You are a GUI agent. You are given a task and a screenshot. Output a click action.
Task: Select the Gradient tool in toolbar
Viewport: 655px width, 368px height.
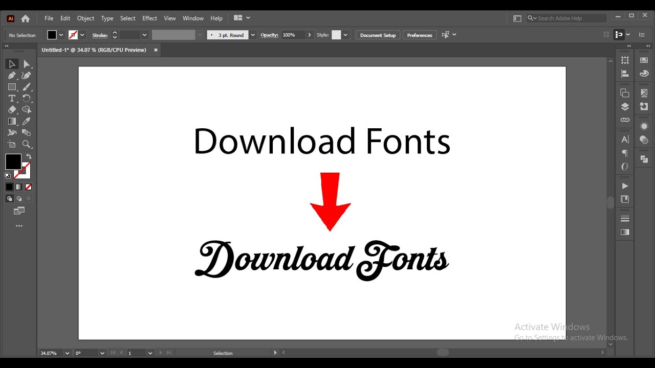(x=12, y=121)
